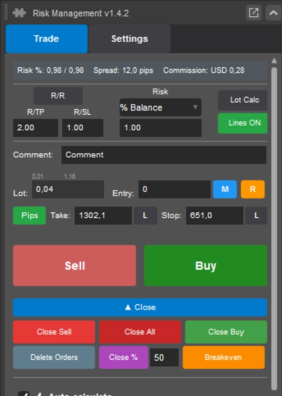Collapse the Risk Management panel
The width and height of the screenshot is (282, 396).
(274, 13)
